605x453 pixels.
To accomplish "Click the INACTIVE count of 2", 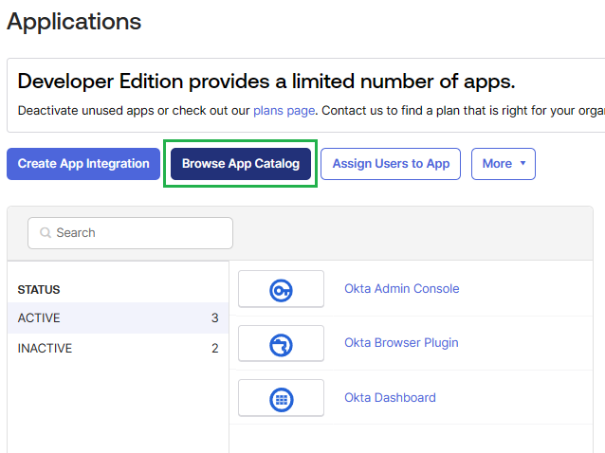I will point(215,349).
